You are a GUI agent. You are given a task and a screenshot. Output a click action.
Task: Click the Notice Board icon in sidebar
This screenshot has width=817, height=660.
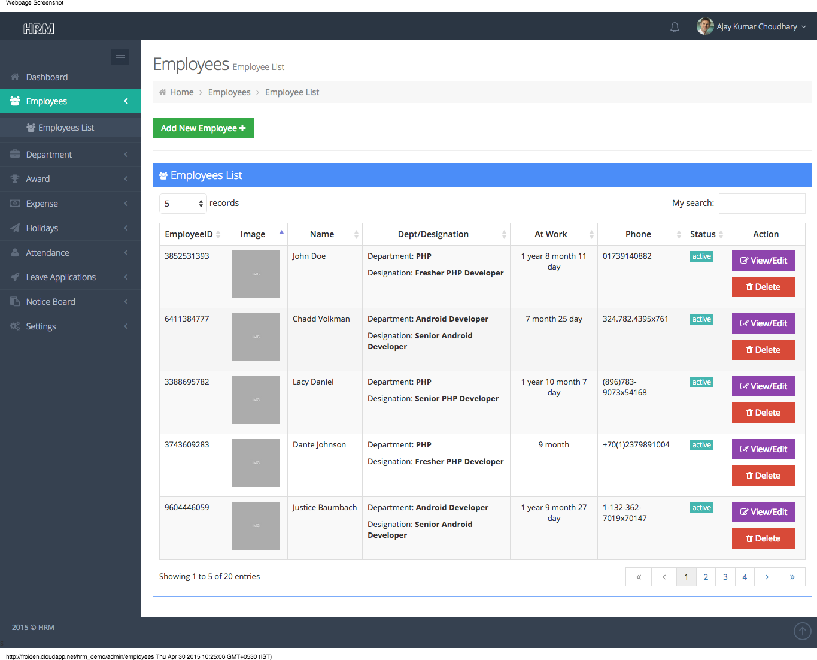click(15, 302)
